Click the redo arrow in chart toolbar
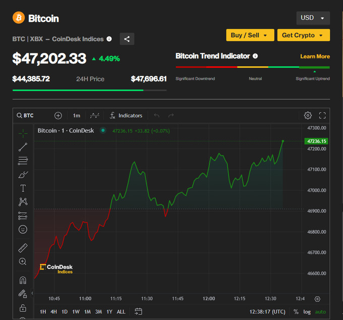Screen dimensions: 343x320 (x=171, y=115)
